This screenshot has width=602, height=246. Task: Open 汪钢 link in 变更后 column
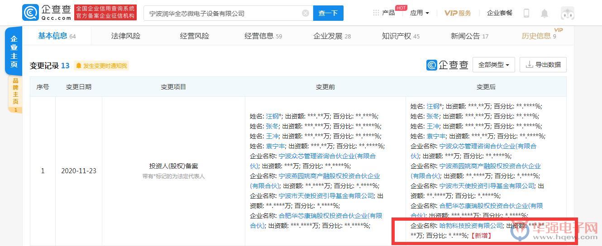point(433,106)
